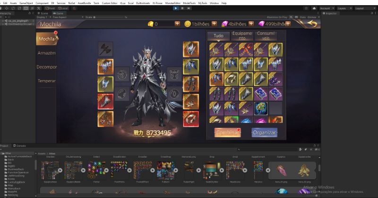378x198 pixels.
Task: Expand the Collect atlas sub-assets arrow
Action: tap(107, 170)
